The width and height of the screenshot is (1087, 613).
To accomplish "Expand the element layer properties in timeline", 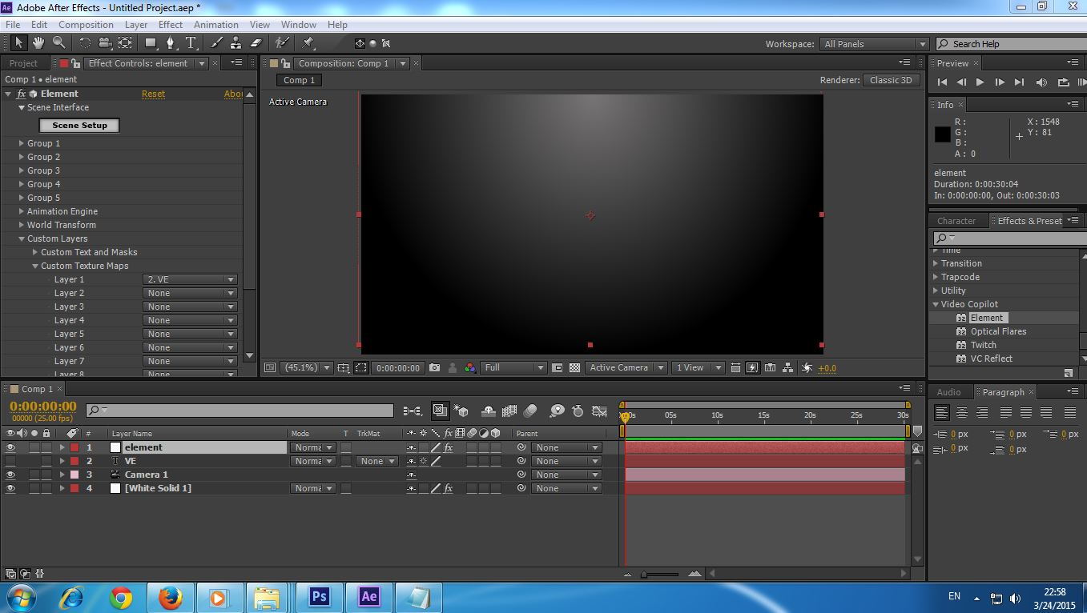I will 62,447.
